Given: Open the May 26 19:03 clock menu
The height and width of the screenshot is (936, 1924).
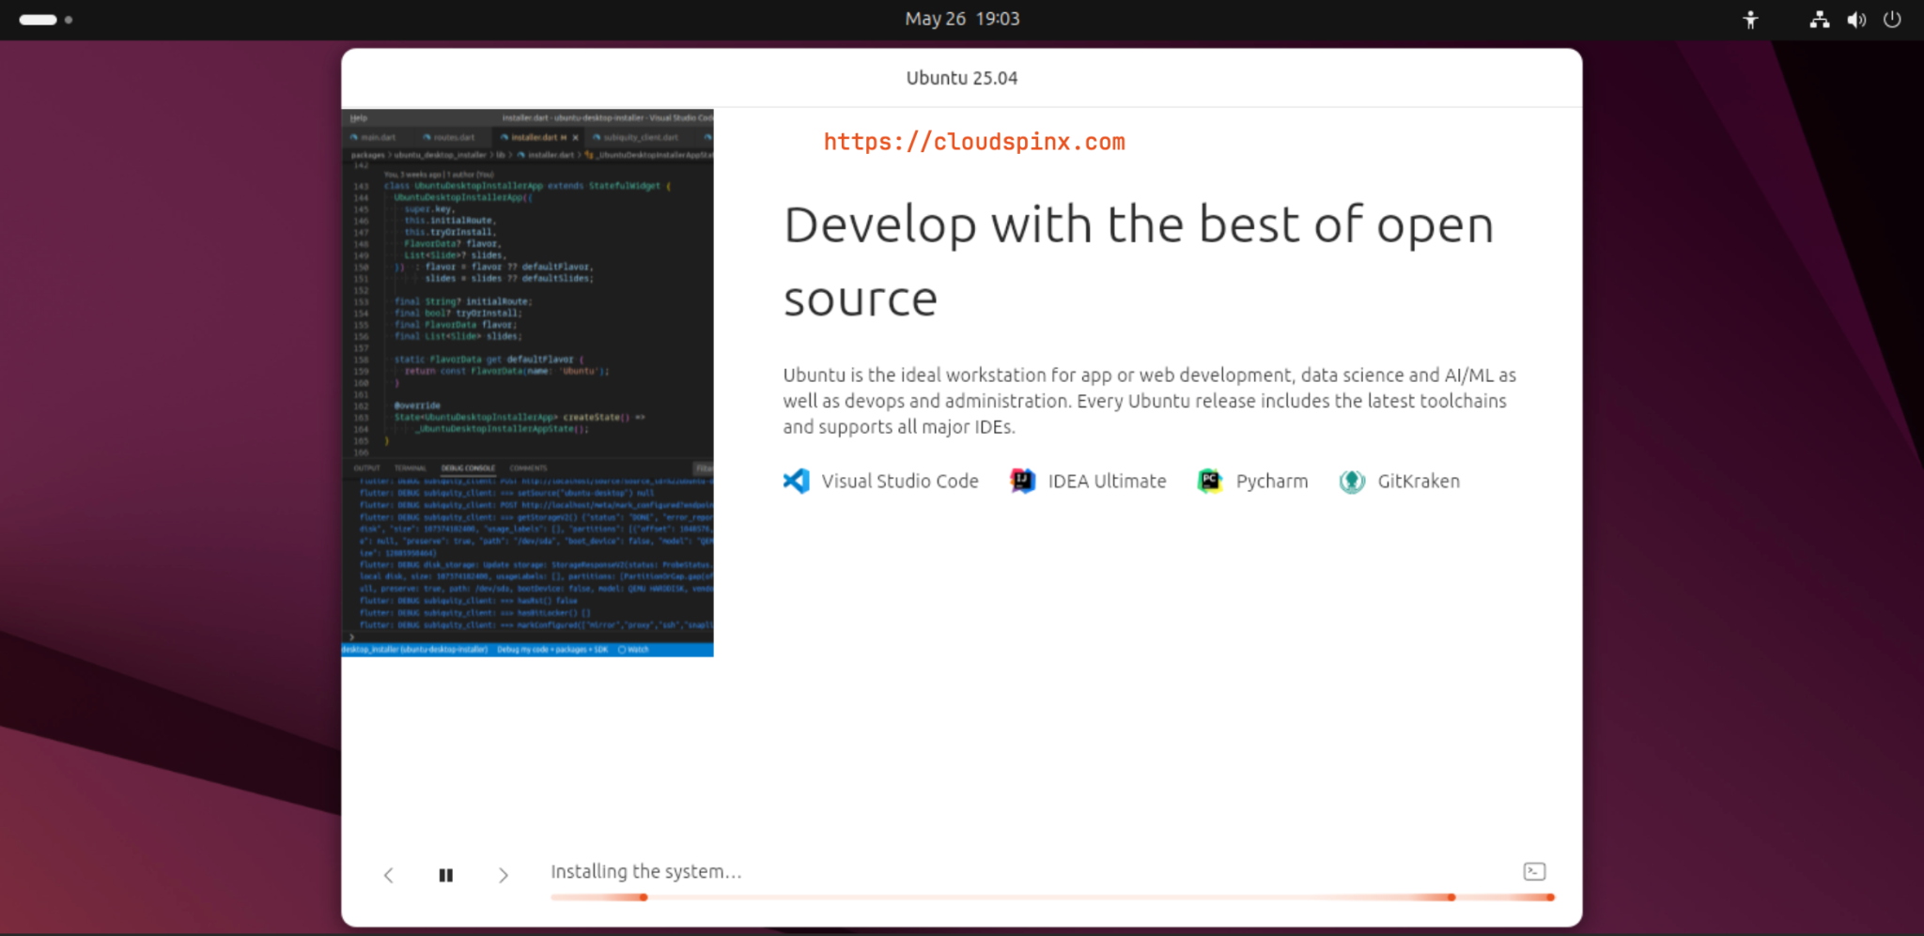Looking at the screenshot, I should (962, 19).
